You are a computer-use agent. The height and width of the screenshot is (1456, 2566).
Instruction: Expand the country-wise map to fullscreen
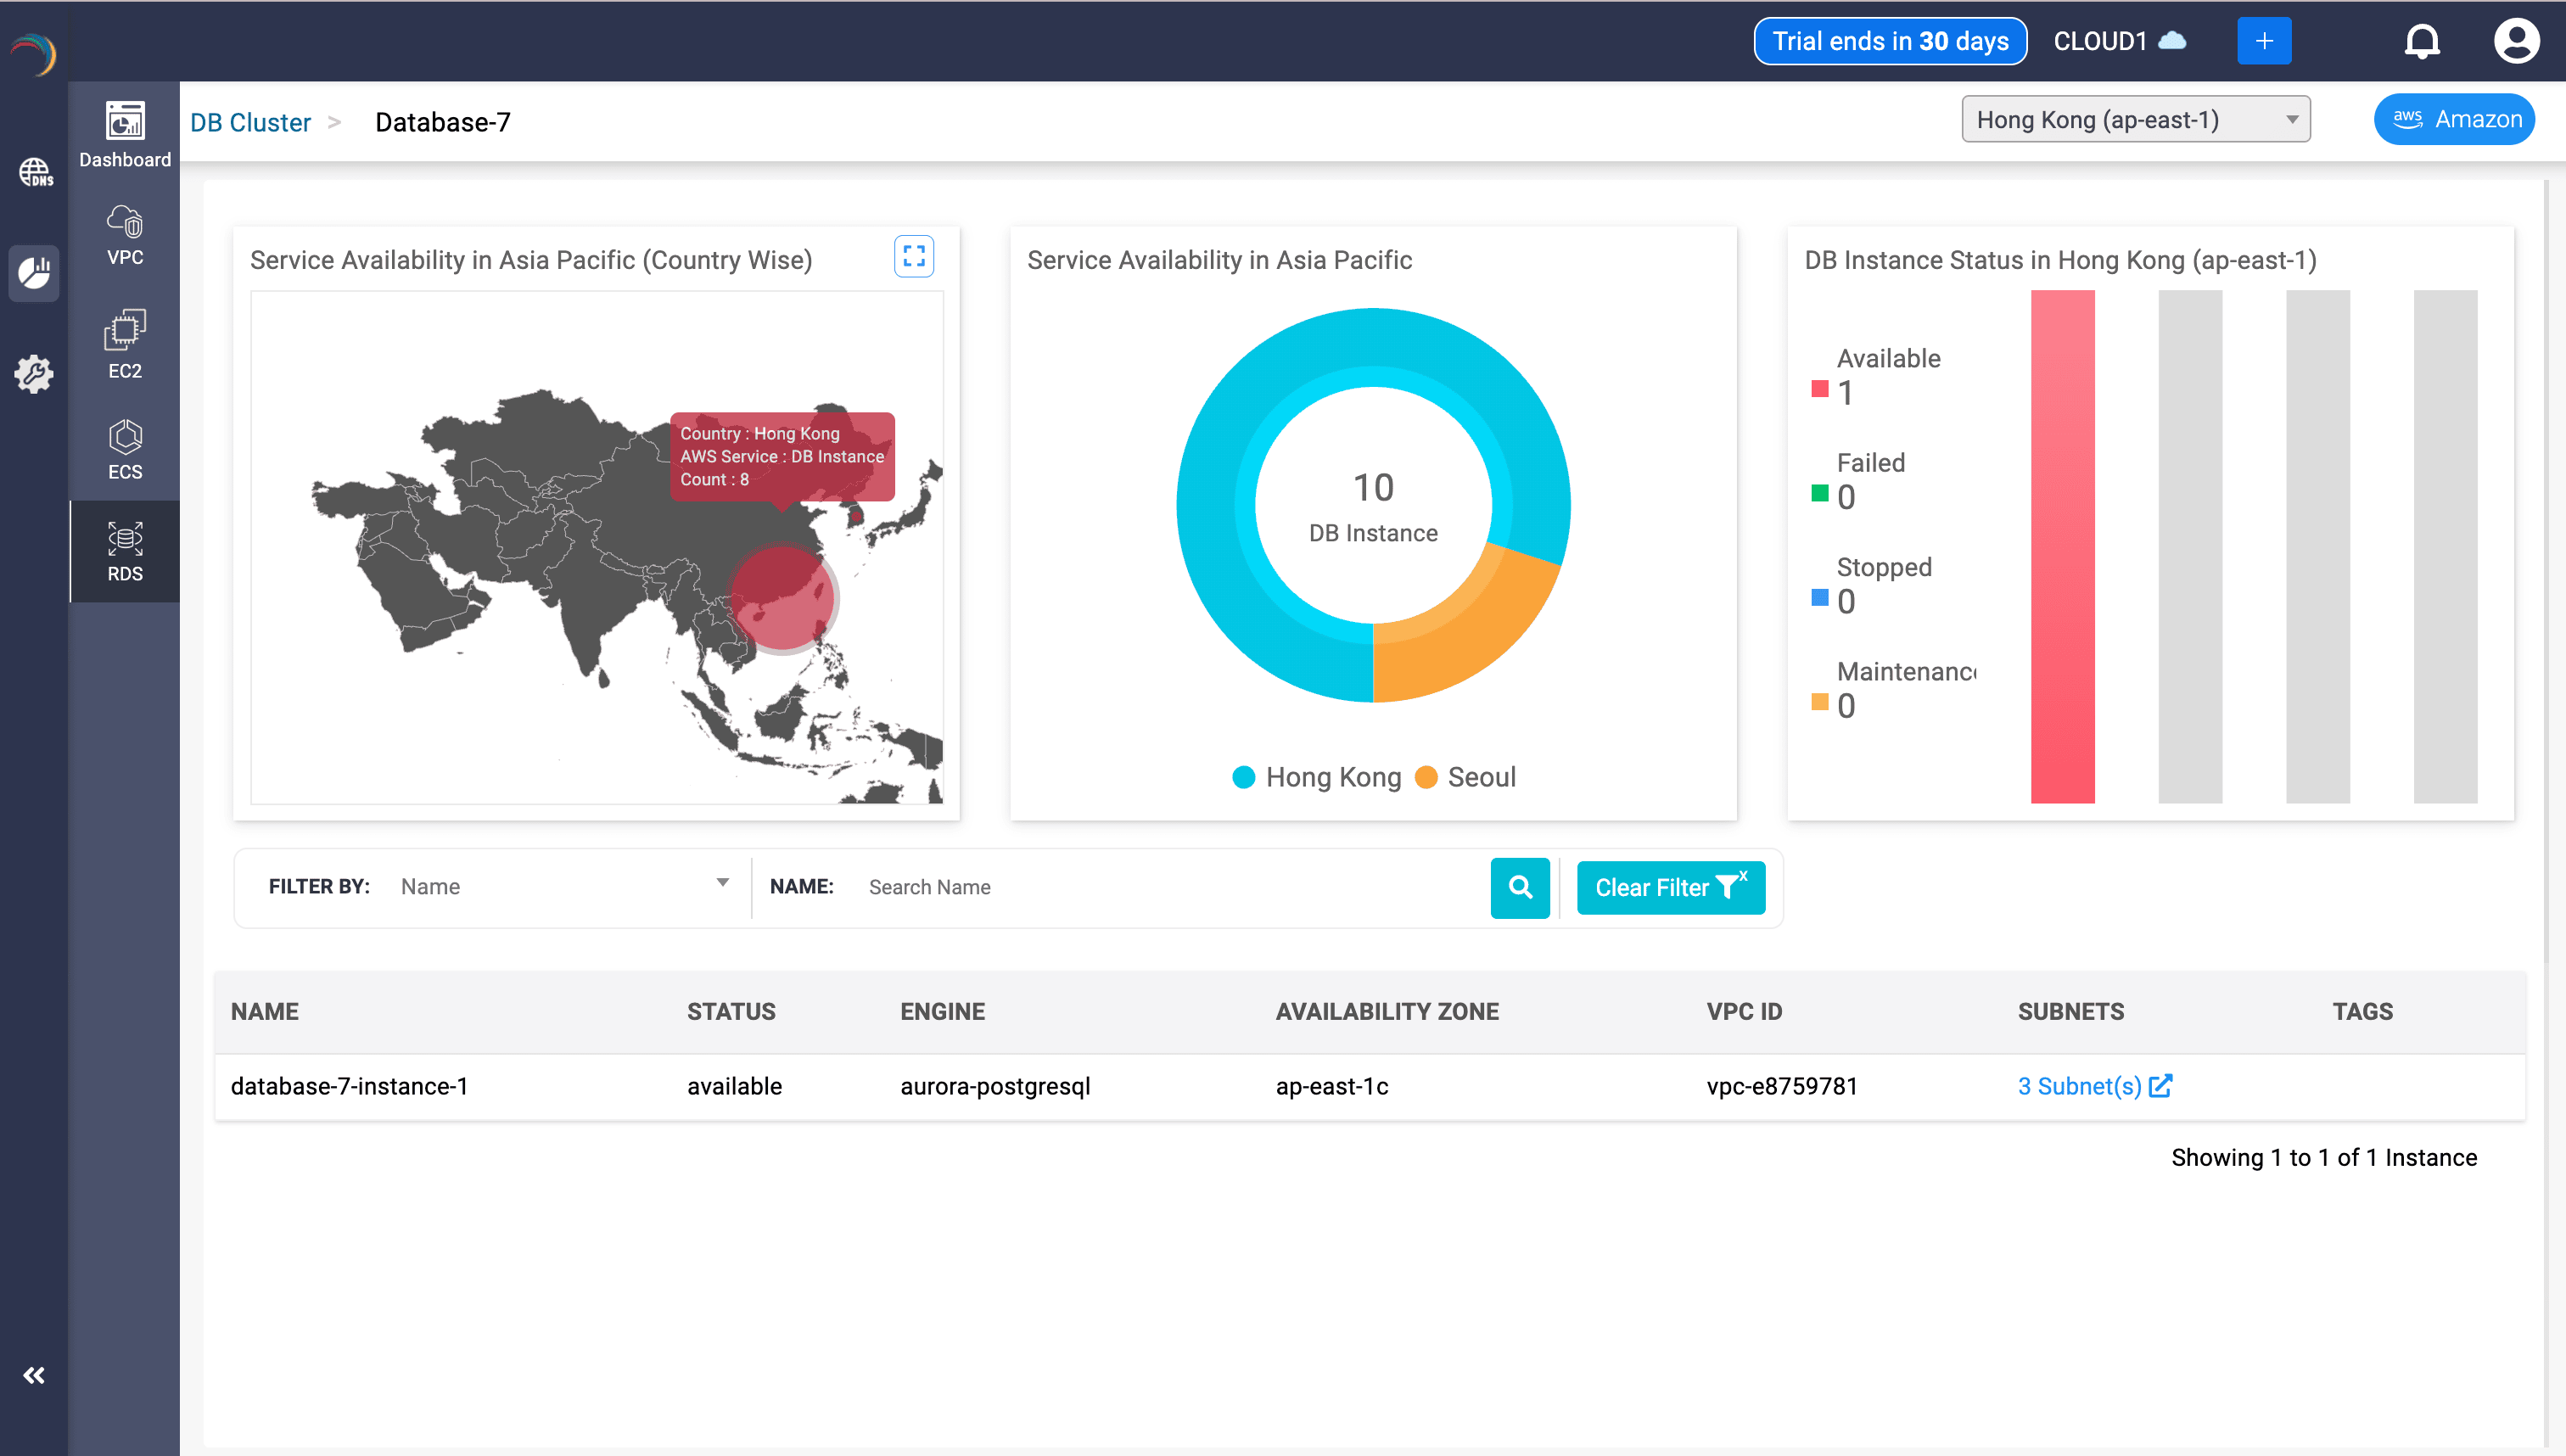(x=913, y=257)
